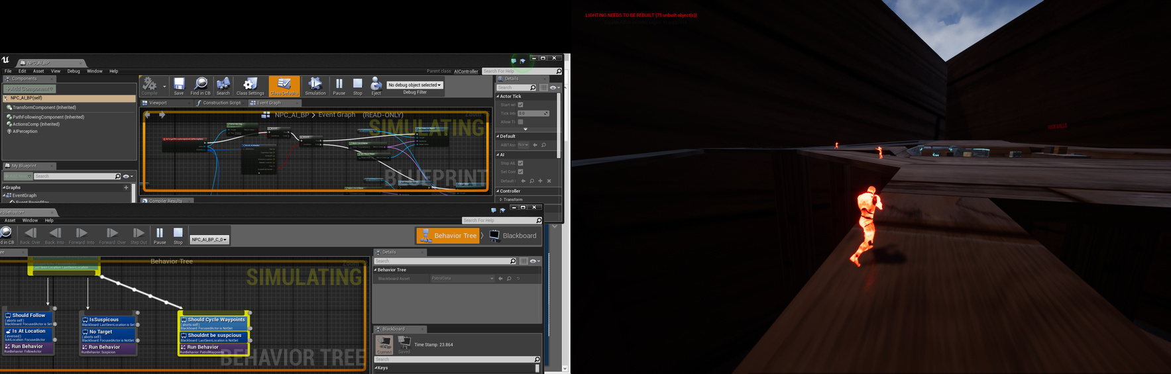Select the Should Cycle Waypoints node
1171x374 pixels.
point(214,320)
